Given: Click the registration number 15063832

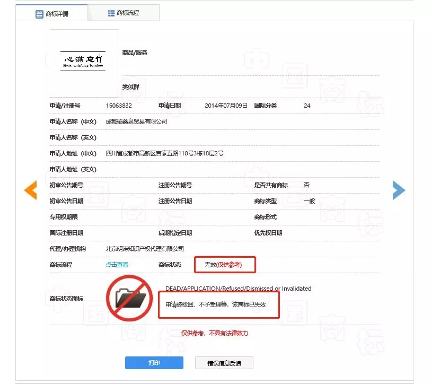Looking at the screenshot, I should tap(119, 106).
